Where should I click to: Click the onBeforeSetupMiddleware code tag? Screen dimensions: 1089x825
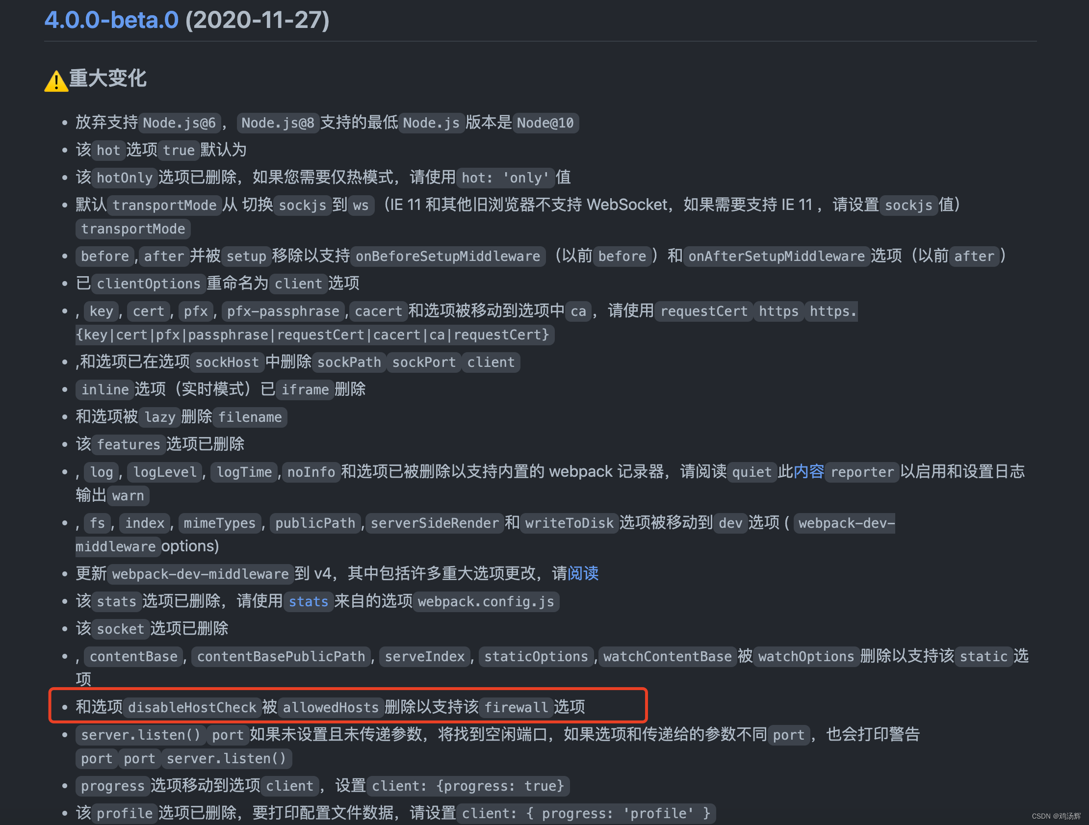click(448, 257)
